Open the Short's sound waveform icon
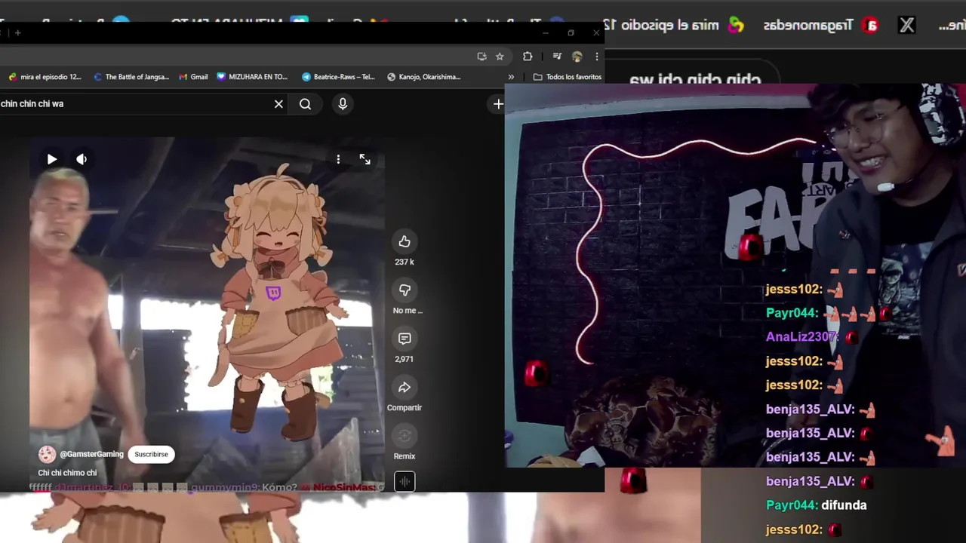The image size is (966, 543). click(x=405, y=481)
